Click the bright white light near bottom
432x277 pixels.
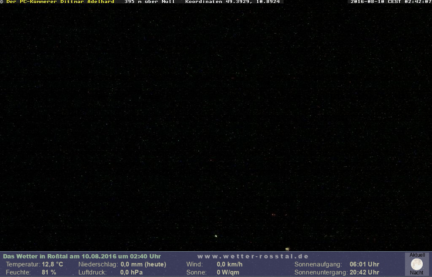pyautogui.click(x=216, y=236)
